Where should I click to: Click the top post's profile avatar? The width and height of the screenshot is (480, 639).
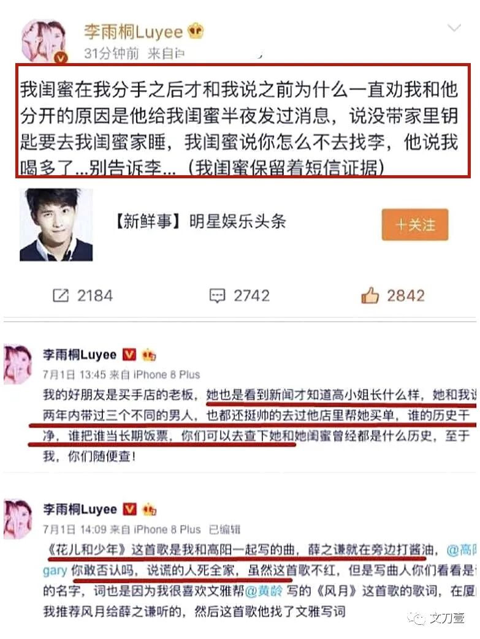coord(44,41)
